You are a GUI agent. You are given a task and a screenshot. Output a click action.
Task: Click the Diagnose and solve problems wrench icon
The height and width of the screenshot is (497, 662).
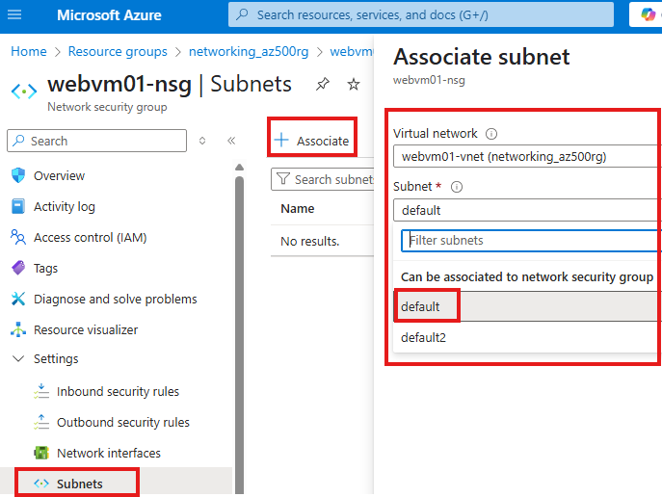coord(18,299)
